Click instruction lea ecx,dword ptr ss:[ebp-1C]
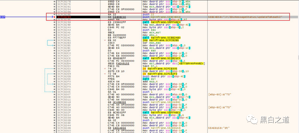The height and width of the screenshot is (133, 299). 167,48
